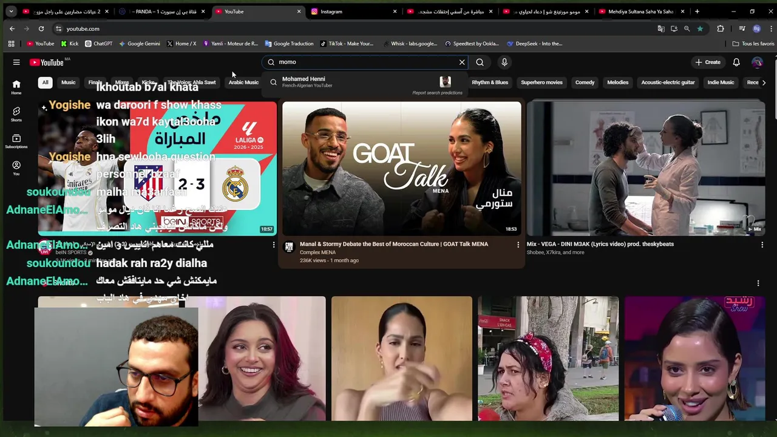This screenshot has height=437, width=777.
Task: Choose the Mohamed Henni search suggestion
Action: pyautogui.click(x=364, y=82)
